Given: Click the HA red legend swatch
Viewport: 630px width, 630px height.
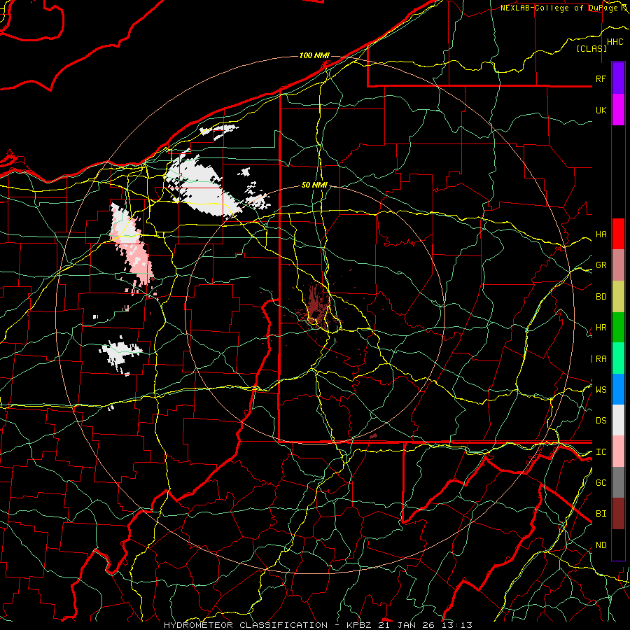Looking at the screenshot, I should (x=618, y=234).
